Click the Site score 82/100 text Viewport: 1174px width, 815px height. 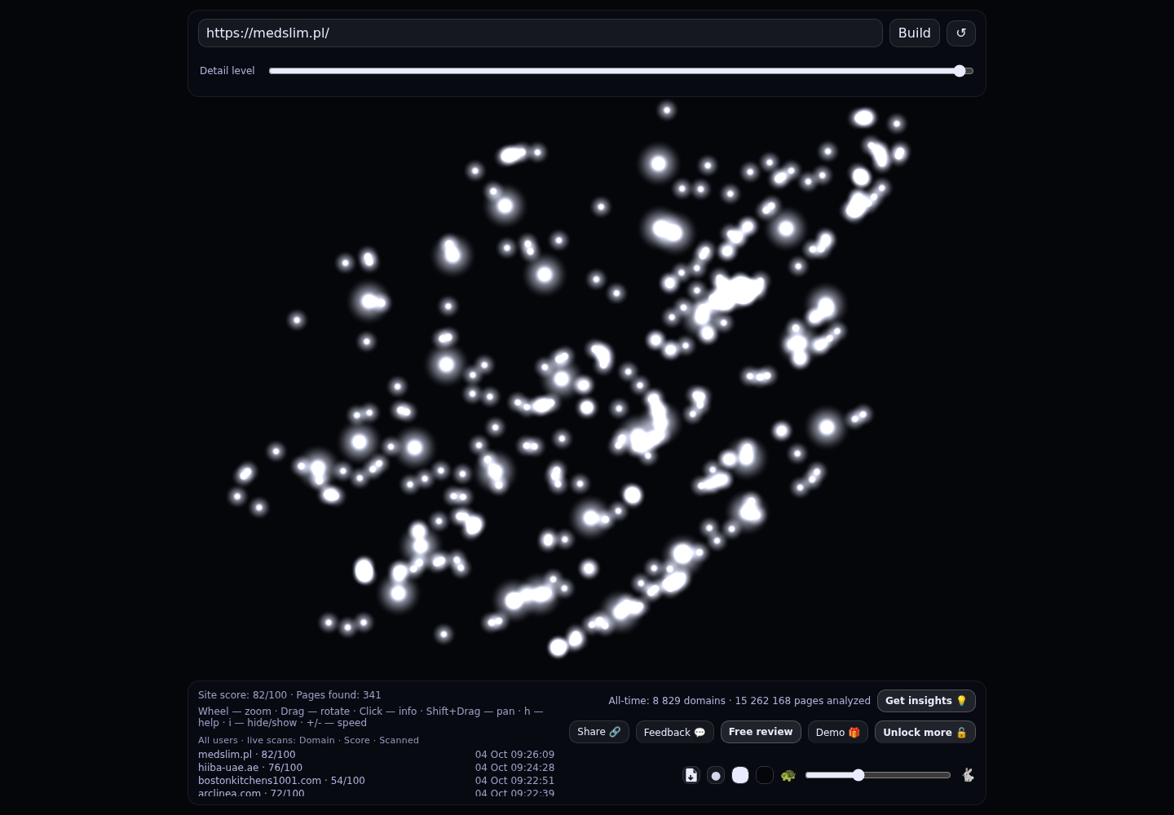coord(242,695)
